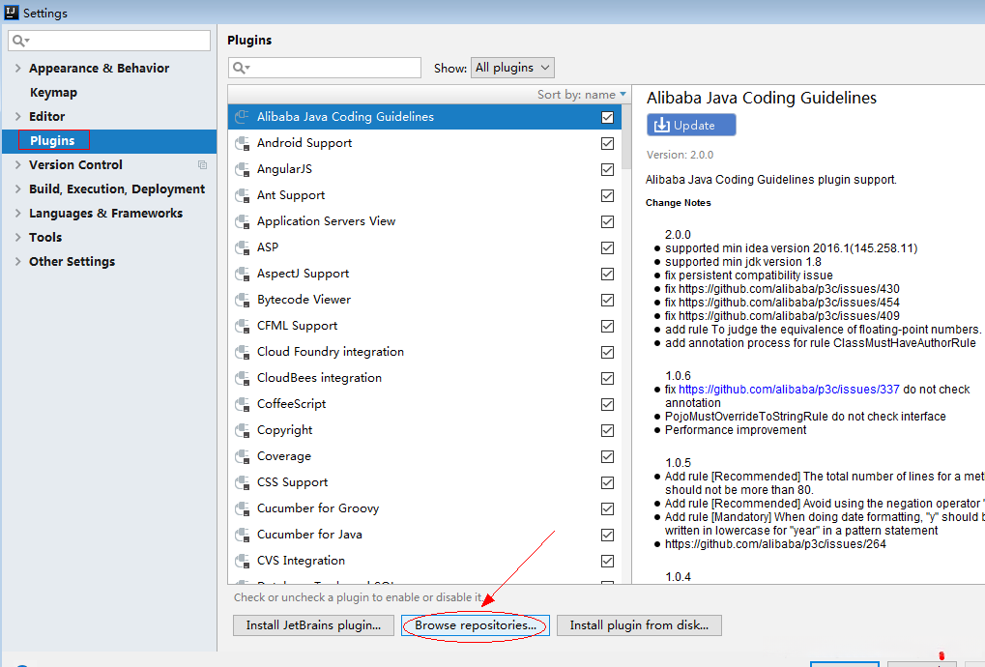Screen dimensions: 985x667
Task: Click the settings search magnifier icon
Action: pos(20,41)
